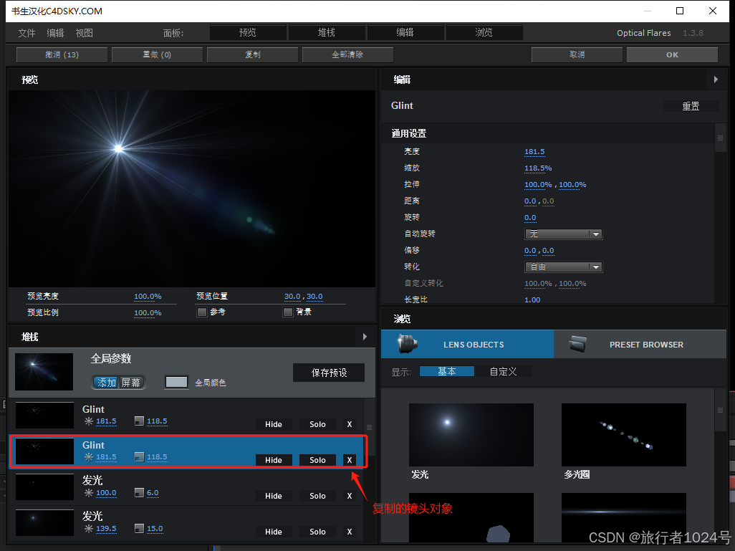Image resolution: width=735 pixels, height=551 pixels.
Task: Open the 视图 menu
Action: 85,33
